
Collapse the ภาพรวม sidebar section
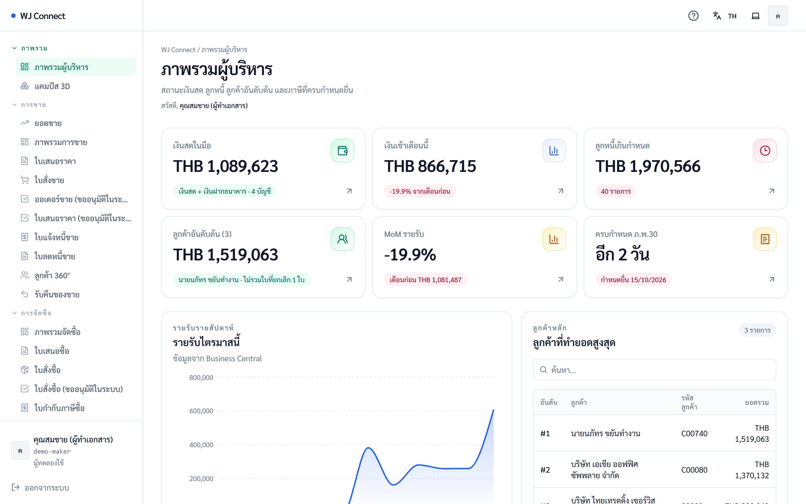point(30,48)
